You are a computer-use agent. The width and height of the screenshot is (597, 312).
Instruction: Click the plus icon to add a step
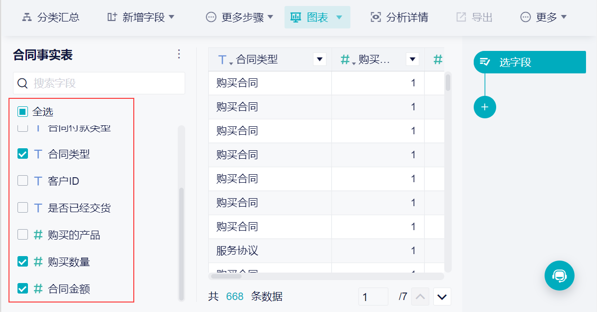[x=485, y=107]
